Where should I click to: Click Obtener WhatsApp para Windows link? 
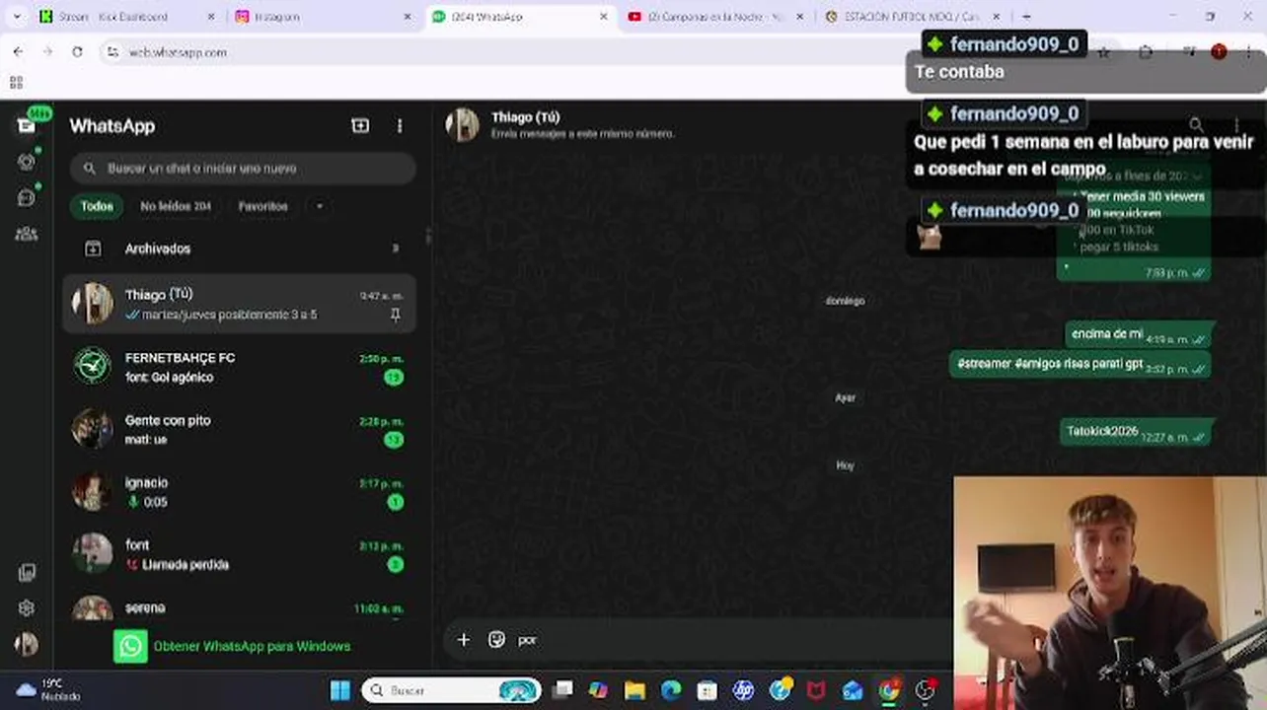click(252, 647)
